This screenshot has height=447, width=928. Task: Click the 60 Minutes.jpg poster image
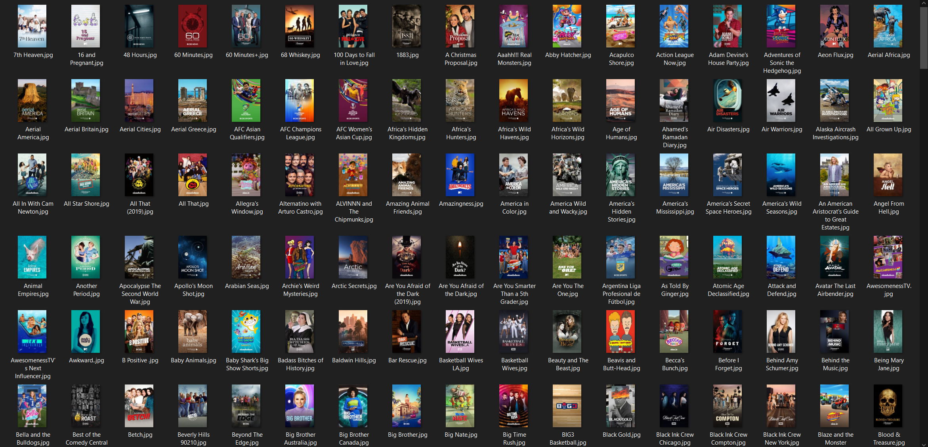(193, 26)
